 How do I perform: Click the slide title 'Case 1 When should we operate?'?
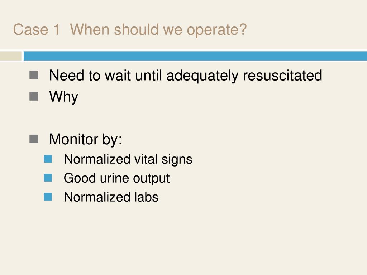click(130, 30)
